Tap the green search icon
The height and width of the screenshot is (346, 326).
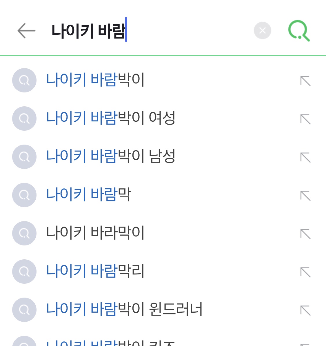(299, 30)
